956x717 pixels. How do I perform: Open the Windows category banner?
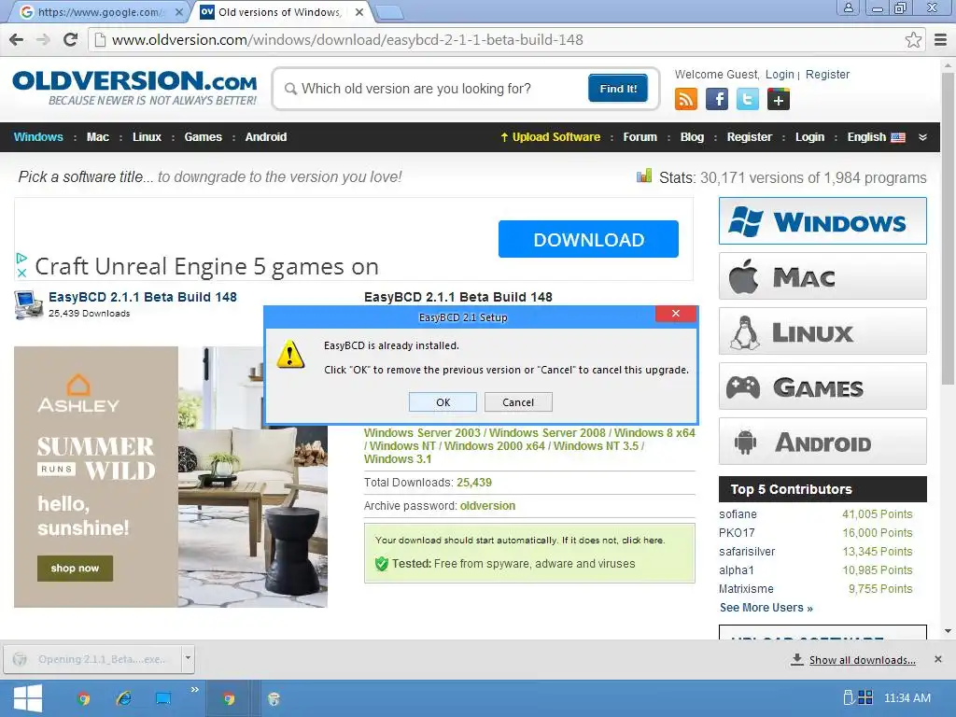[822, 220]
